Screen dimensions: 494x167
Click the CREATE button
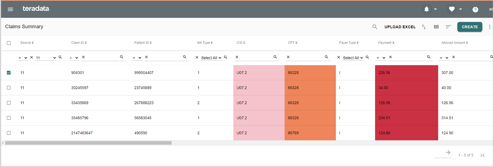point(470,27)
